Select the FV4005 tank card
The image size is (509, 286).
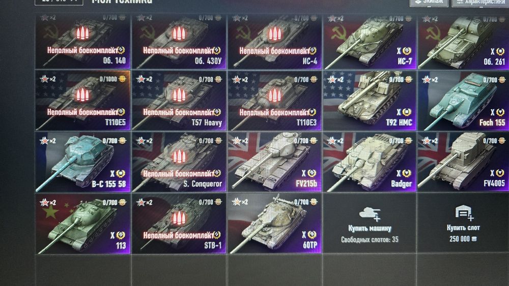coord(463,162)
